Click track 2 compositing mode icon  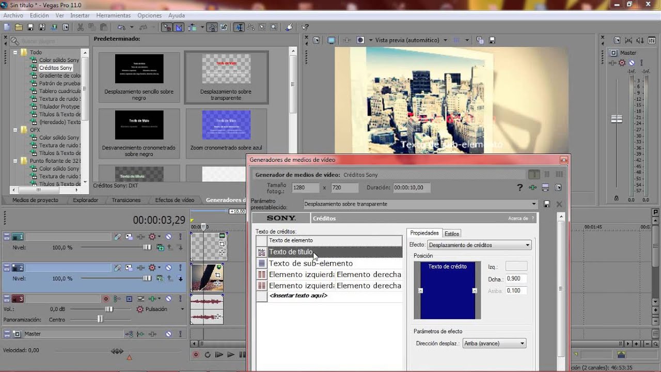click(160, 278)
